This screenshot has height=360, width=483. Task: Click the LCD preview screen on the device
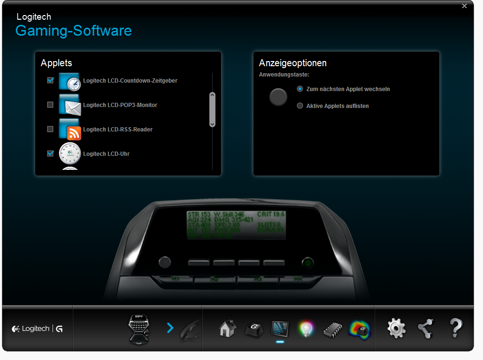(x=236, y=225)
